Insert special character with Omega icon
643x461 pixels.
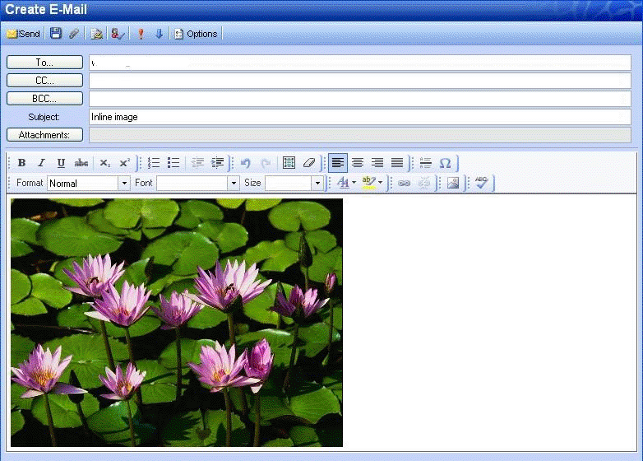(x=445, y=163)
